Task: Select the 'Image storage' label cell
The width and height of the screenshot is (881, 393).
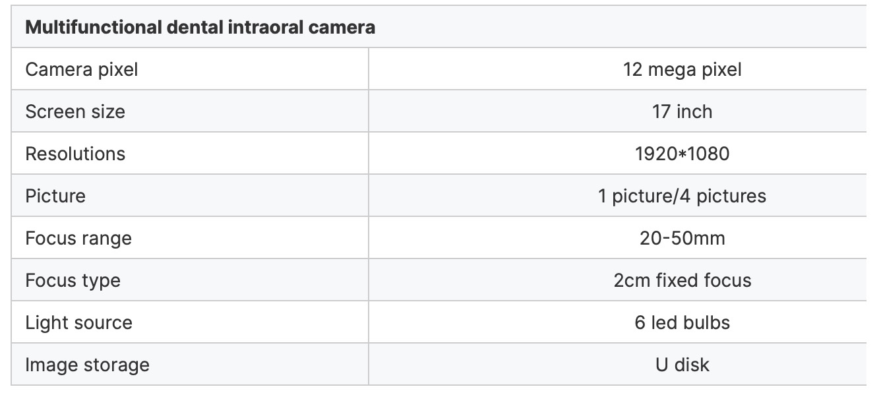Action: point(87,365)
